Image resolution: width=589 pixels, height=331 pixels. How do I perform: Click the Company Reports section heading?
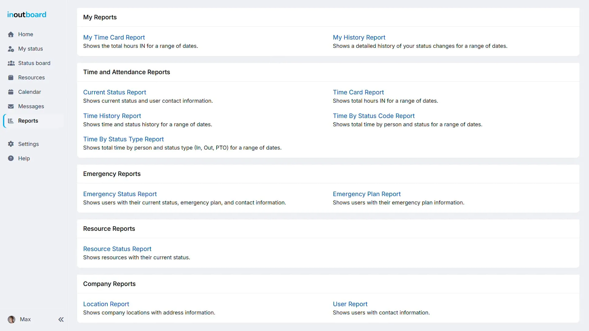(109, 284)
